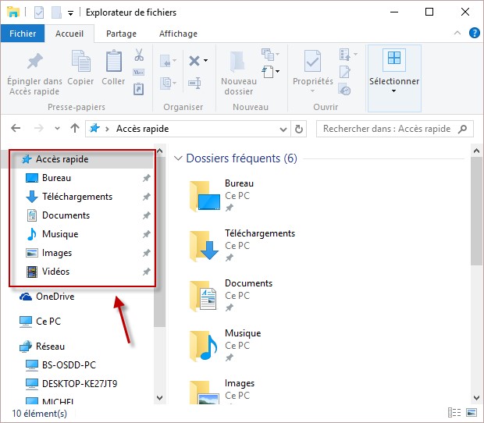The width and height of the screenshot is (484, 423).
Task: Click the Couper scissors icon
Action: point(139,55)
